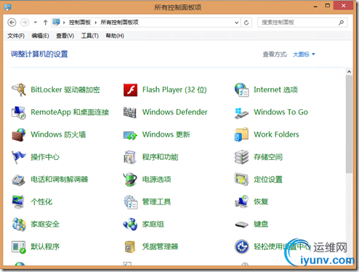Click the 电源选项 battery icon
Screen dimensions: 359x272
coord(130,180)
